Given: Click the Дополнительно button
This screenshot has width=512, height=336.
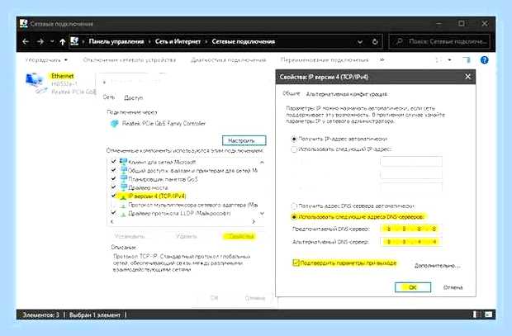Looking at the screenshot, I should (x=437, y=266).
